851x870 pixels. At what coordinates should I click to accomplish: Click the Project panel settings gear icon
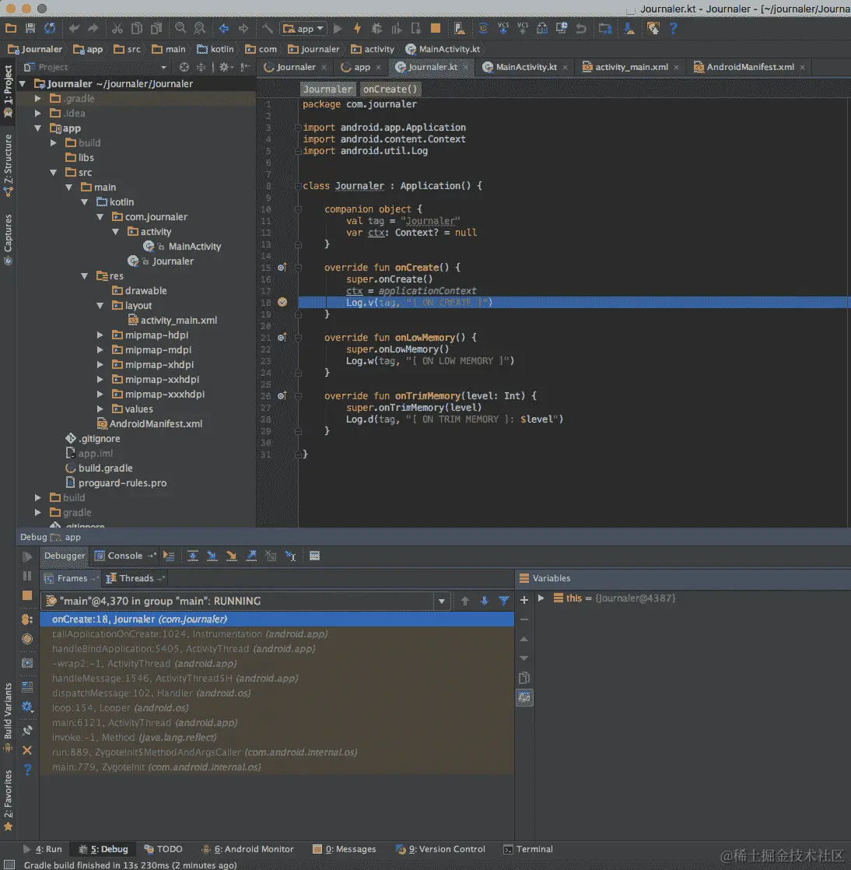click(x=226, y=67)
